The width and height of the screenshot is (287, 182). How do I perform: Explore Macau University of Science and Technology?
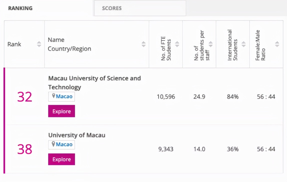[62, 111]
